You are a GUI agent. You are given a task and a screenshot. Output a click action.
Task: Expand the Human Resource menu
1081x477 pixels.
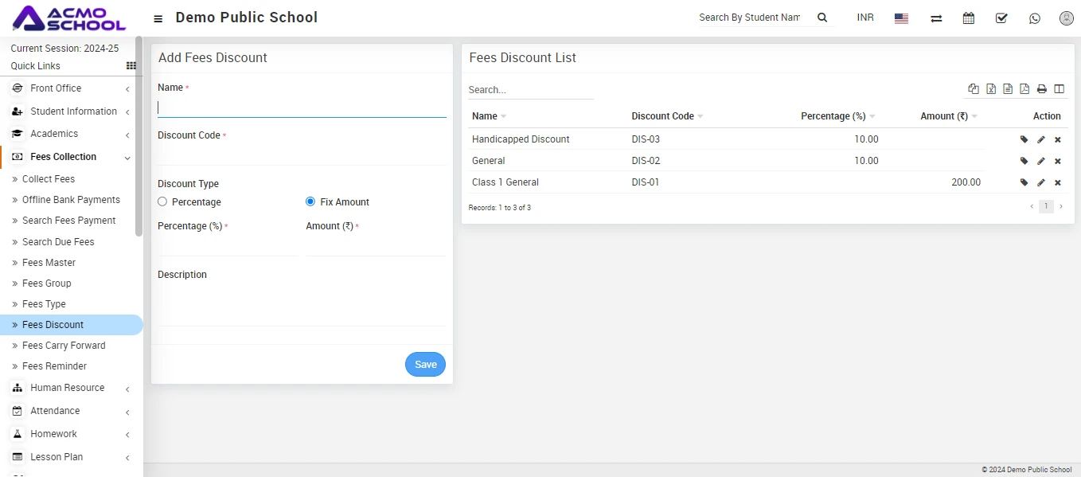click(68, 388)
